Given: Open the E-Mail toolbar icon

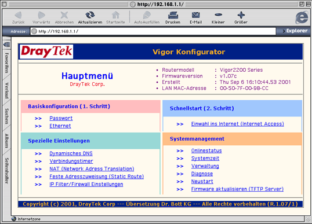Looking at the screenshot, I should pyautogui.click(x=196, y=15).
